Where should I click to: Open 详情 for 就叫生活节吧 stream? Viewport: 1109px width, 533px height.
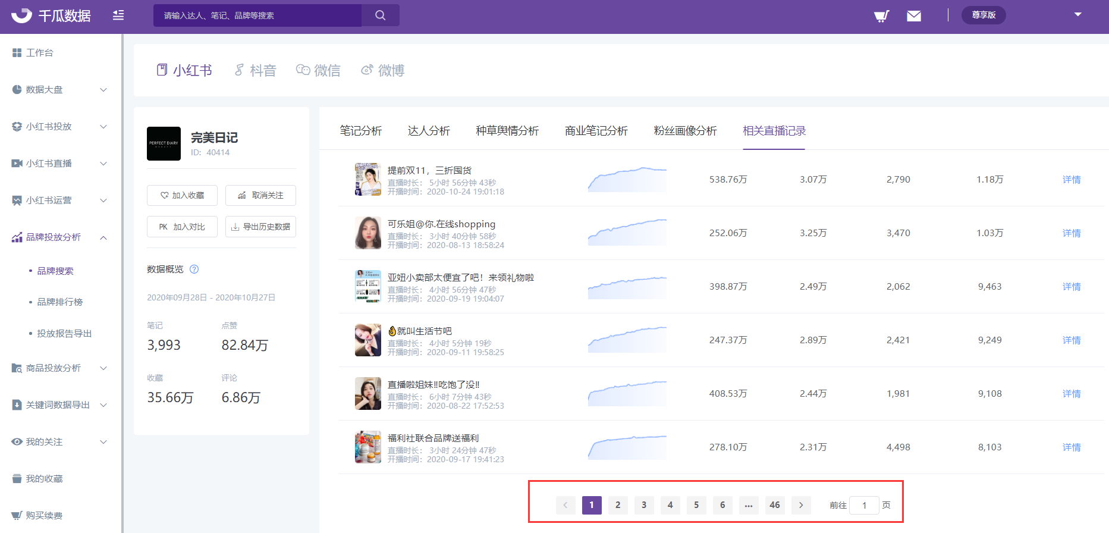pos(1072,340)
